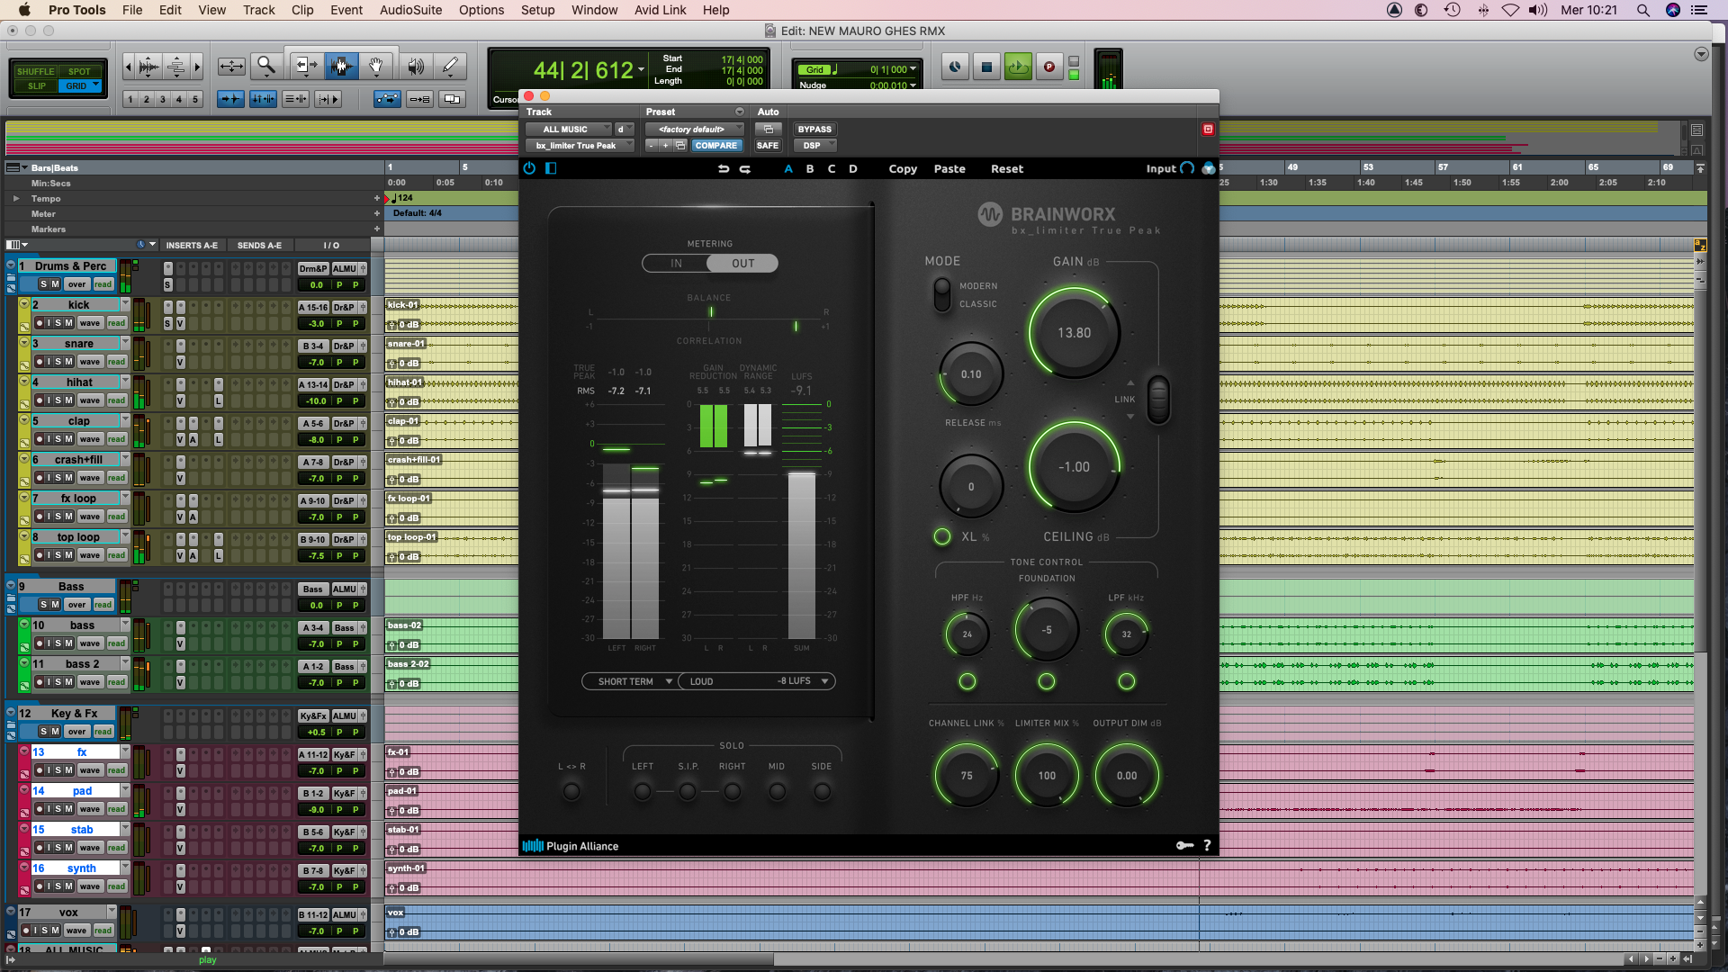Click the Spotlight search icon in menu bar
The width and height of the screenshot is (1728, 972).
(x=1642, y=10)
